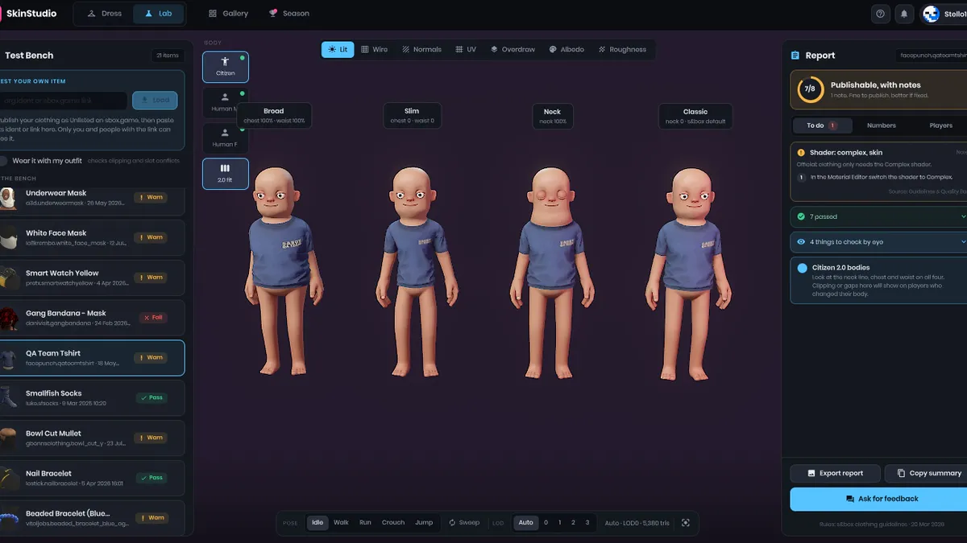Click the Warn badge on Bowl Cut Mullet
Image resolution: width=967 pixels, height=543 pixels.
(151, 438)
